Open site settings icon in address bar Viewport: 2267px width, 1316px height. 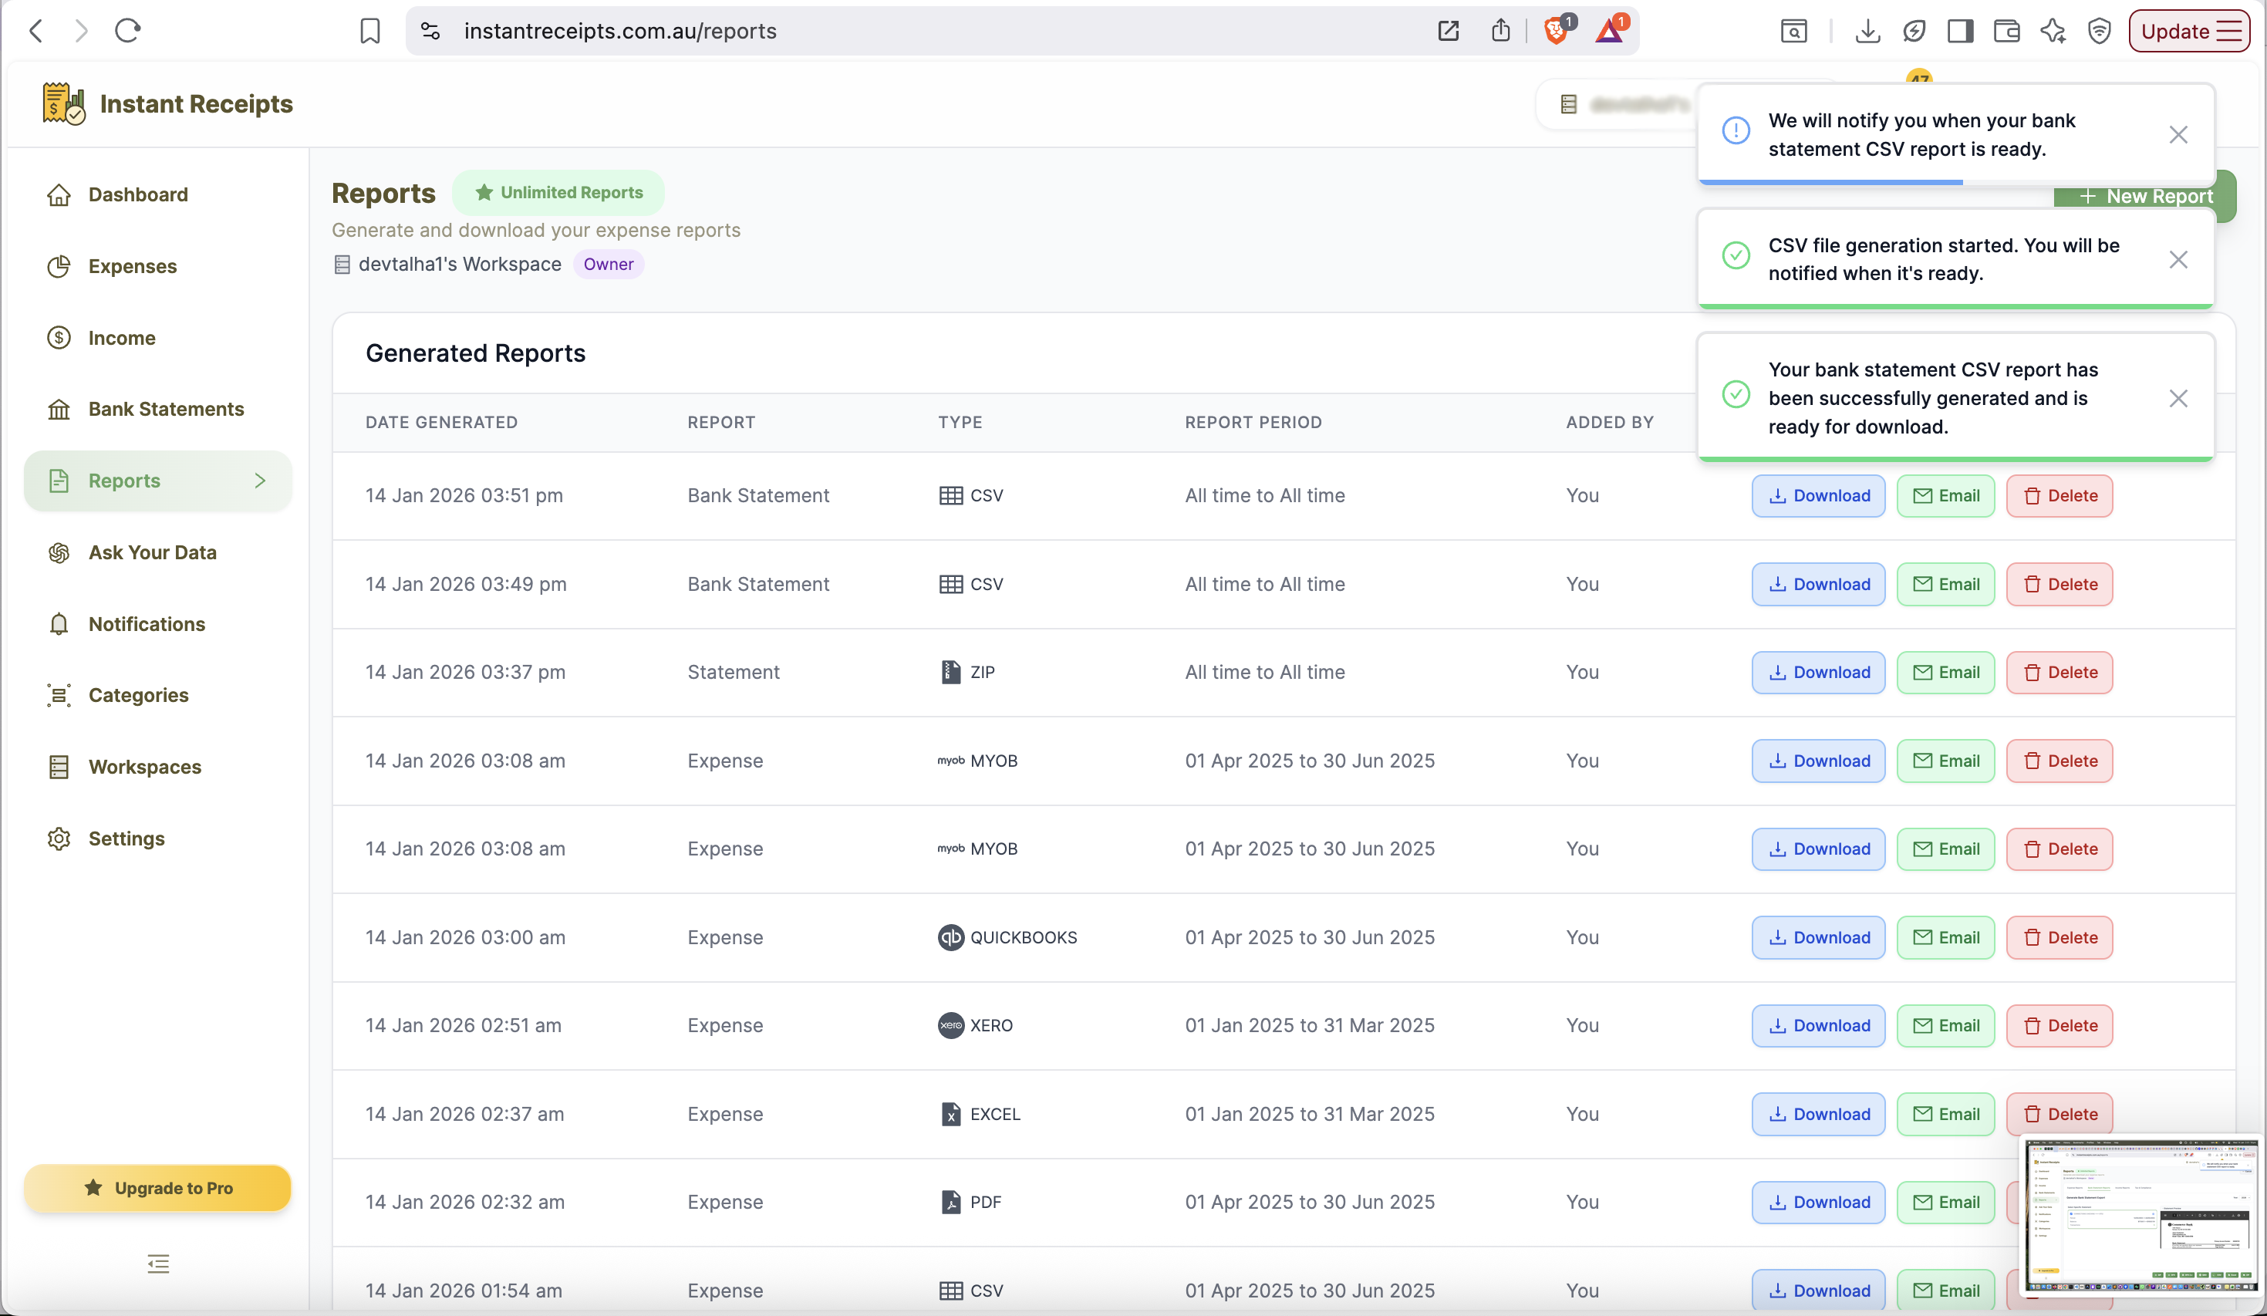(x=431, y=31)
